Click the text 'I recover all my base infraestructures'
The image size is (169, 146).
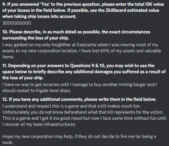pos(39,124)
